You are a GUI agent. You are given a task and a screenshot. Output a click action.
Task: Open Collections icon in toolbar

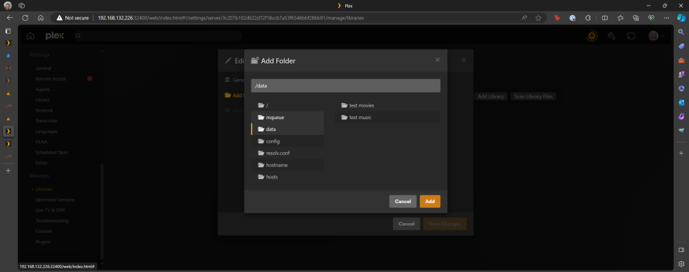coord(636,18)
